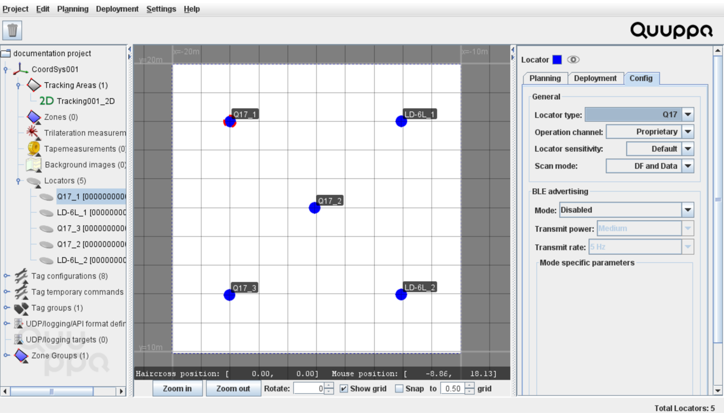Open the Locator type dropdown
Viewport: 724px width, 413px height.
point(688,115)
